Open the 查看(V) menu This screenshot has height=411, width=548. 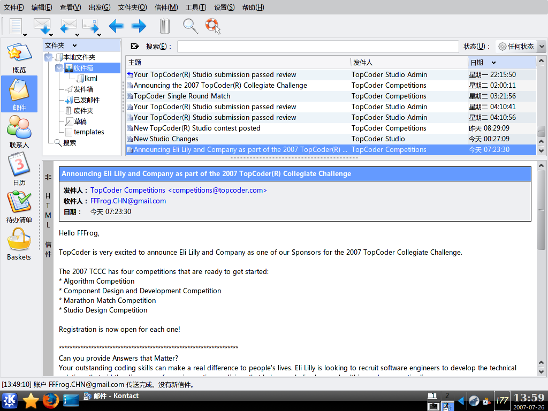[x=70, y=7]
